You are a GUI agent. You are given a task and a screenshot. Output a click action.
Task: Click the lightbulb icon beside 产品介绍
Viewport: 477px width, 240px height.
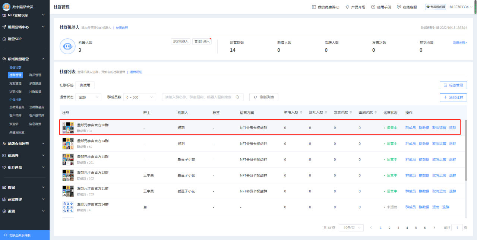point(347,7)
